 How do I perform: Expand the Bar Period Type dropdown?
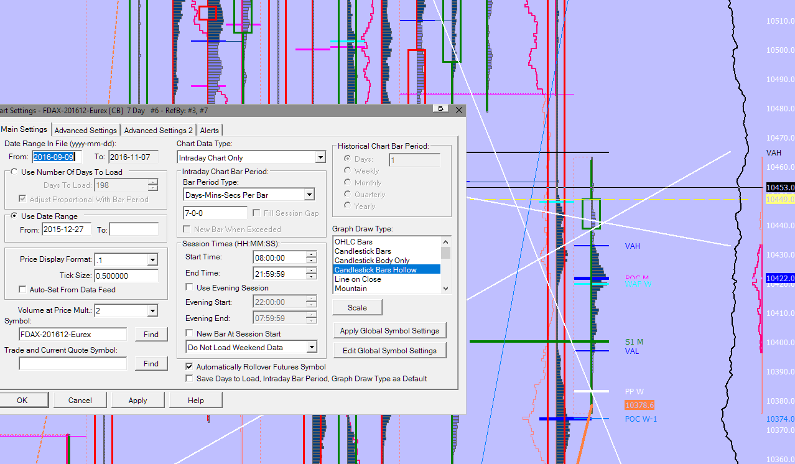[x=309, y=195]
